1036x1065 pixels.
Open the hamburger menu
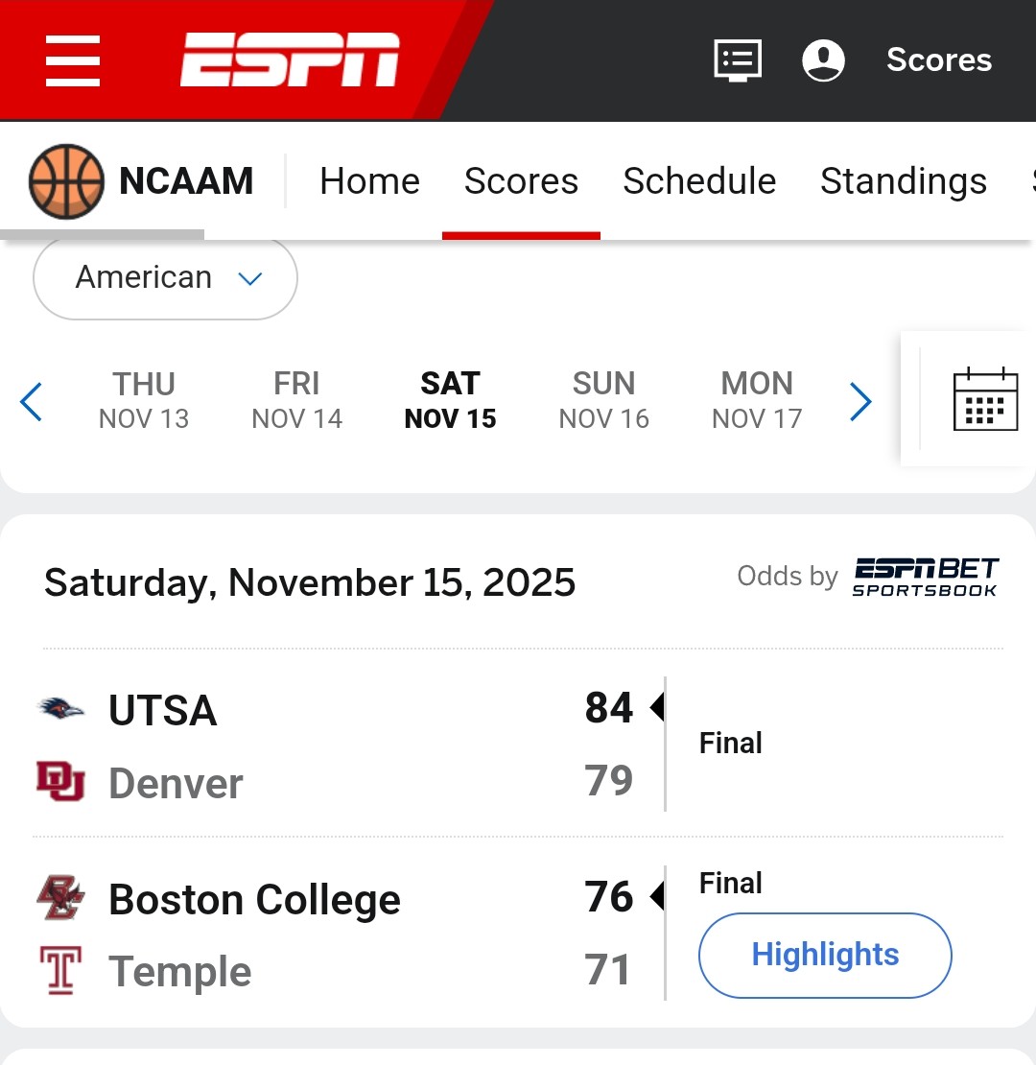pos(73,60)
